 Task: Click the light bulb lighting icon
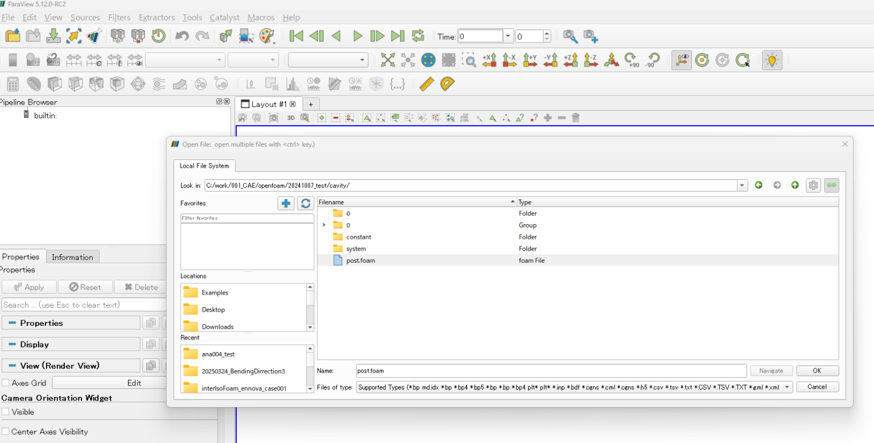coord(772,60)
